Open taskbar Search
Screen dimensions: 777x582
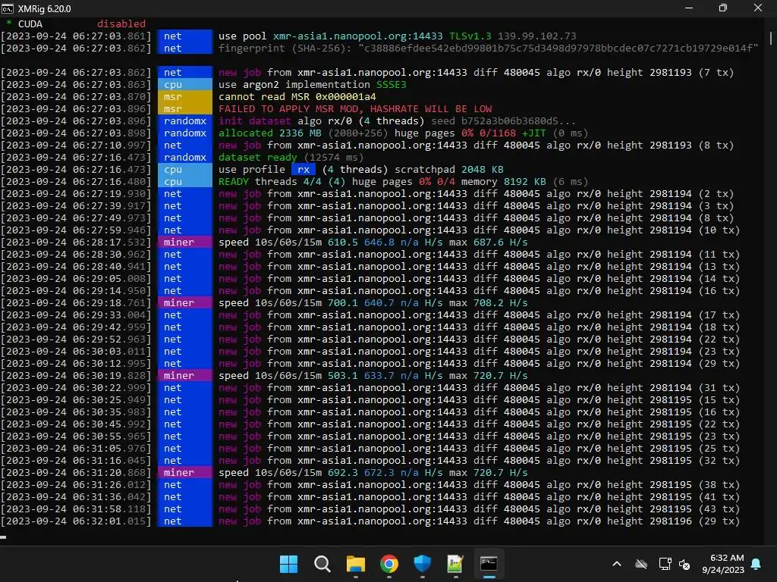point(322,564)
